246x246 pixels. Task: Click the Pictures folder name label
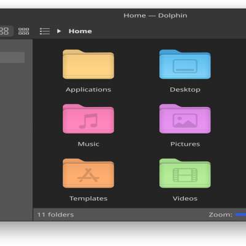click(x=185, y=144)
